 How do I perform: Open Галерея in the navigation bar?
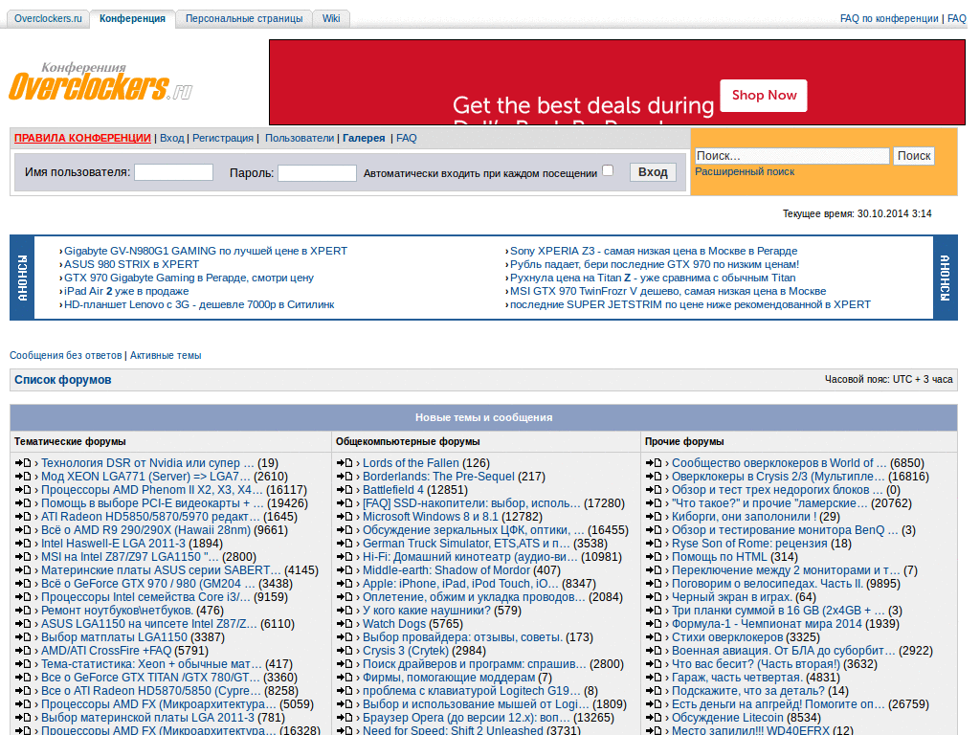pos(364,138)
